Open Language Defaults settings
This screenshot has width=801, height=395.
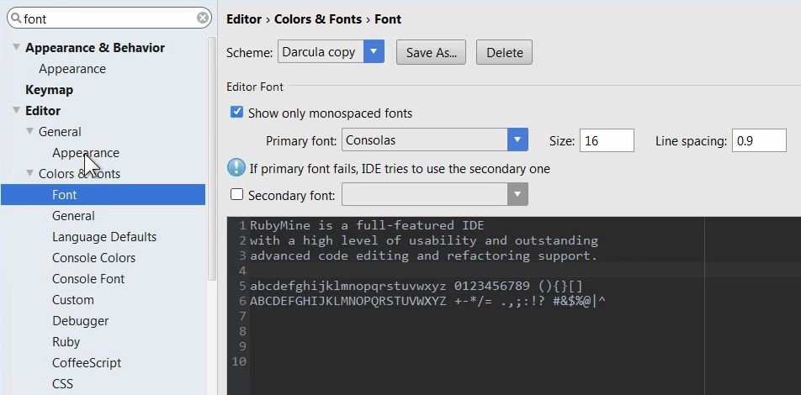[104, 237]
